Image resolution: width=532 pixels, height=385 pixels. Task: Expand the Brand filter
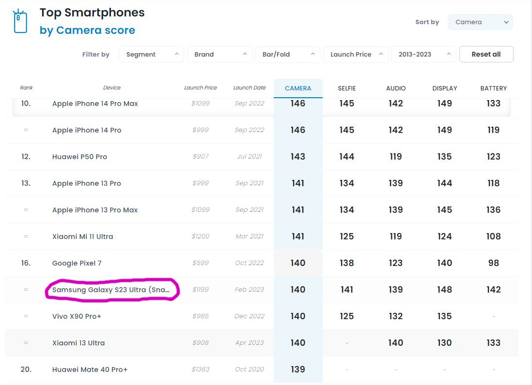point(219,54)
